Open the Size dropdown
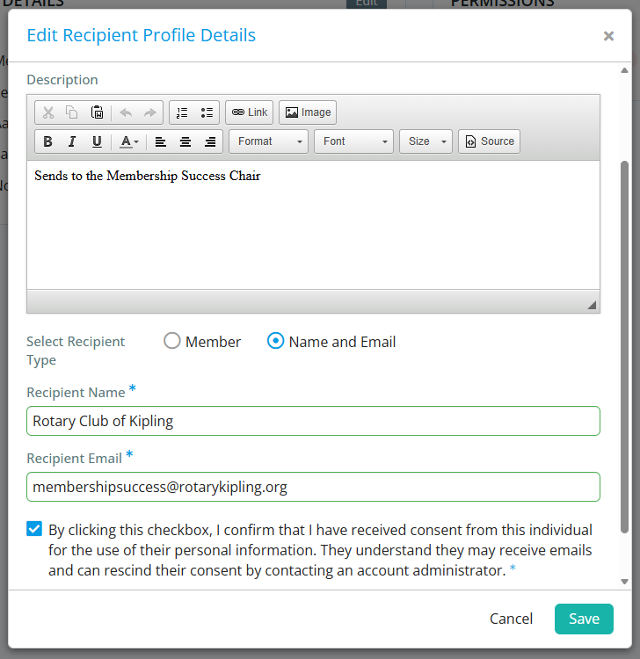This screenshot has width=640, height=659. point(425,141)
